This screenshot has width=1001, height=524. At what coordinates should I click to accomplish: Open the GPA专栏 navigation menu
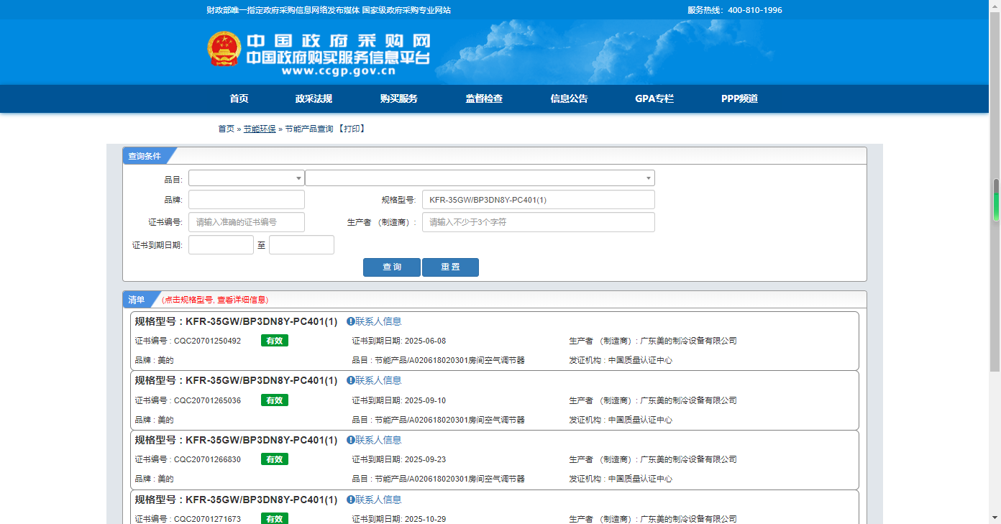(654, 98)
